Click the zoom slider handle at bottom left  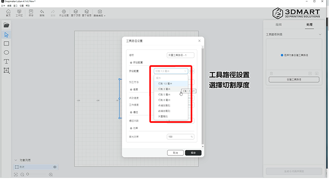point(28,174)
